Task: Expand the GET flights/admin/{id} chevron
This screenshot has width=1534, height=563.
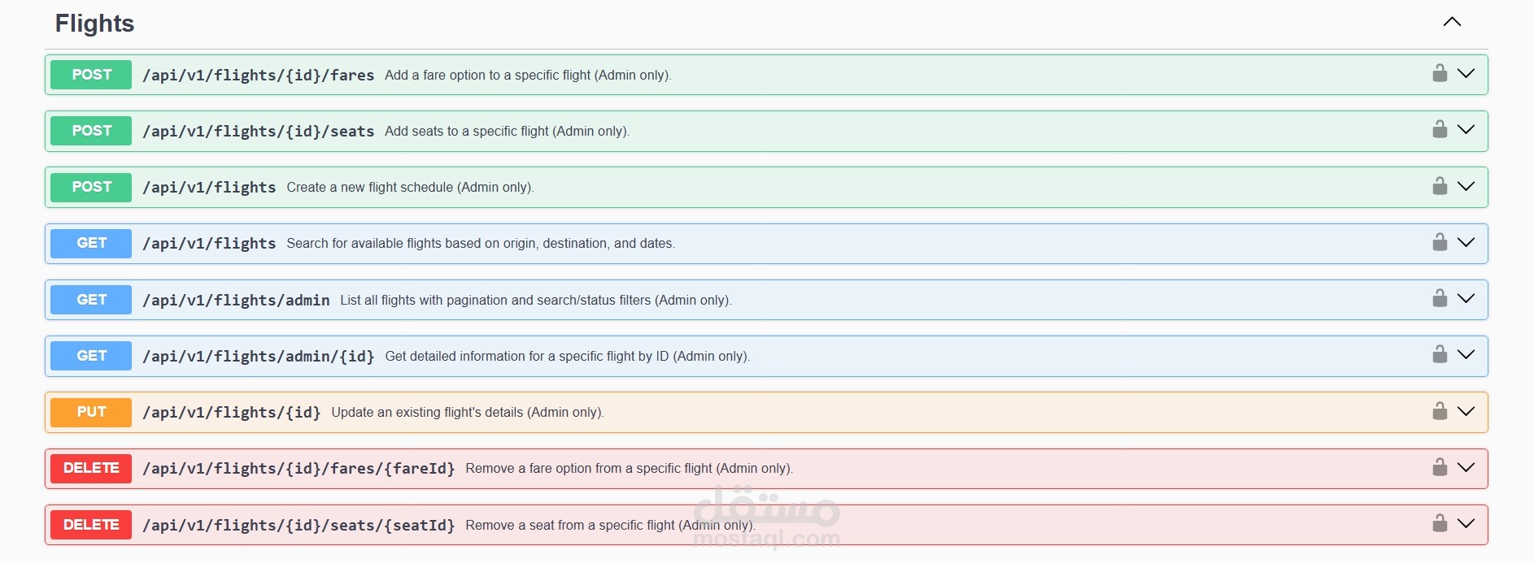Action: click(x=1466, y=355)
